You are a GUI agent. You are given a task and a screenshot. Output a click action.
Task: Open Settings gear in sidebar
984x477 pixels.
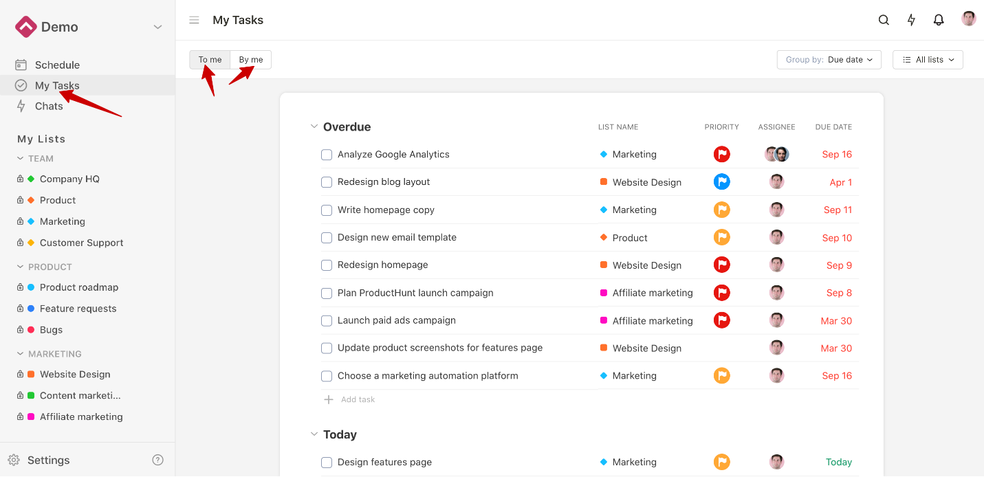14,460
